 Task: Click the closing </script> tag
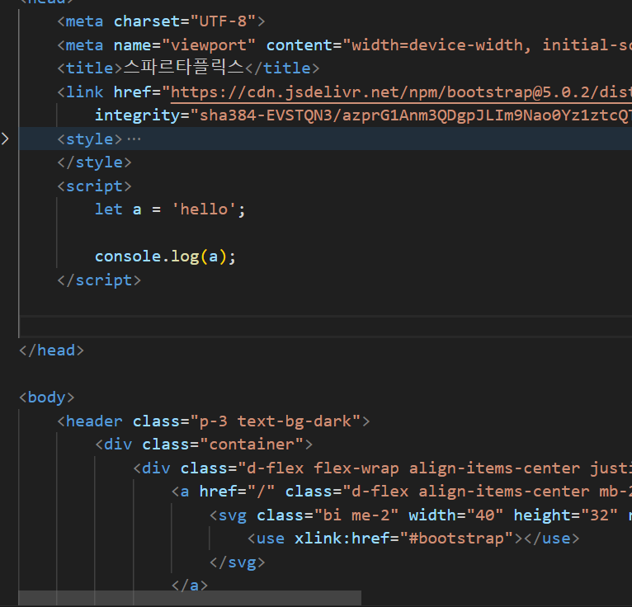pos(99,280)
